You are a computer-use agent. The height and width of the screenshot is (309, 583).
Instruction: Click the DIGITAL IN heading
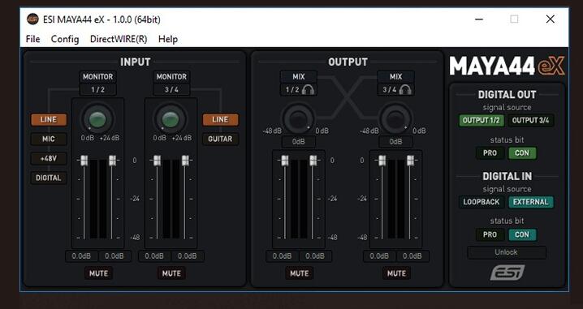(x=507, y=176)
